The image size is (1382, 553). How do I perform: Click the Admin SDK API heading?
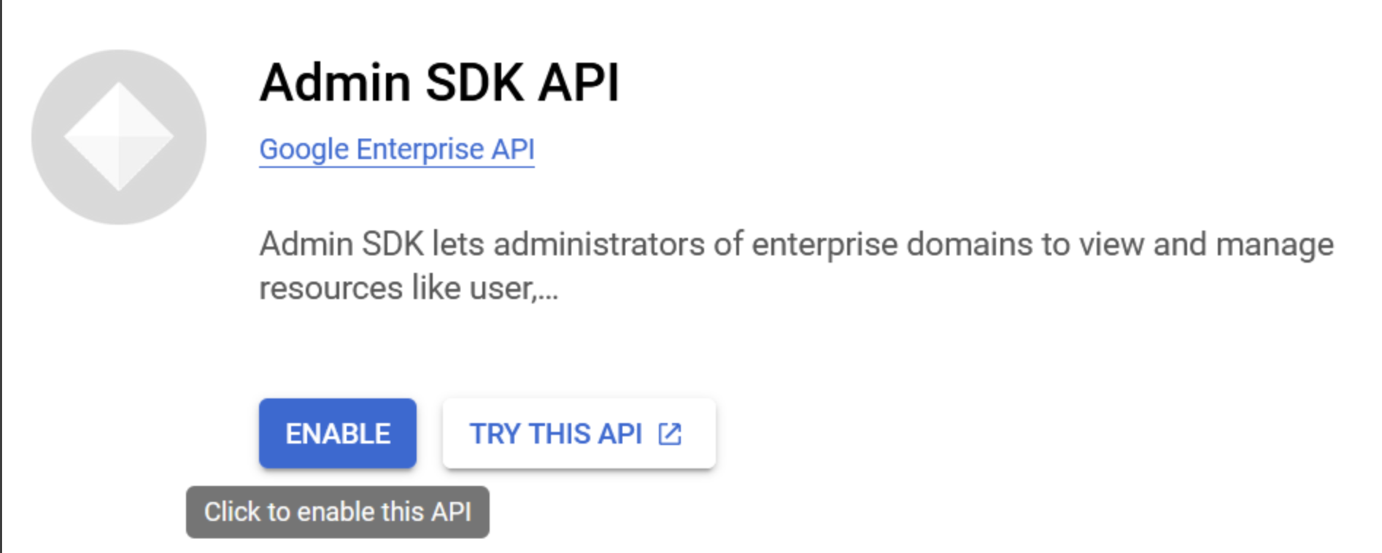coord(439,82)
